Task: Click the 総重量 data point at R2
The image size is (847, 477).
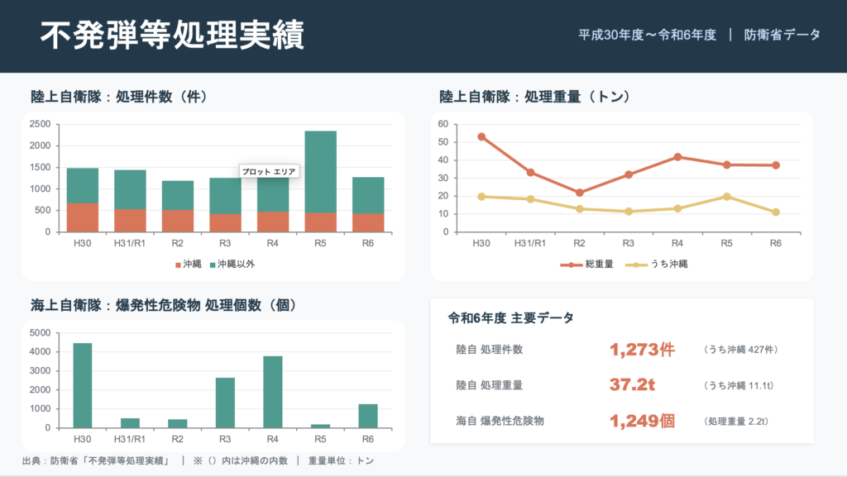Action: click(580, 193)
